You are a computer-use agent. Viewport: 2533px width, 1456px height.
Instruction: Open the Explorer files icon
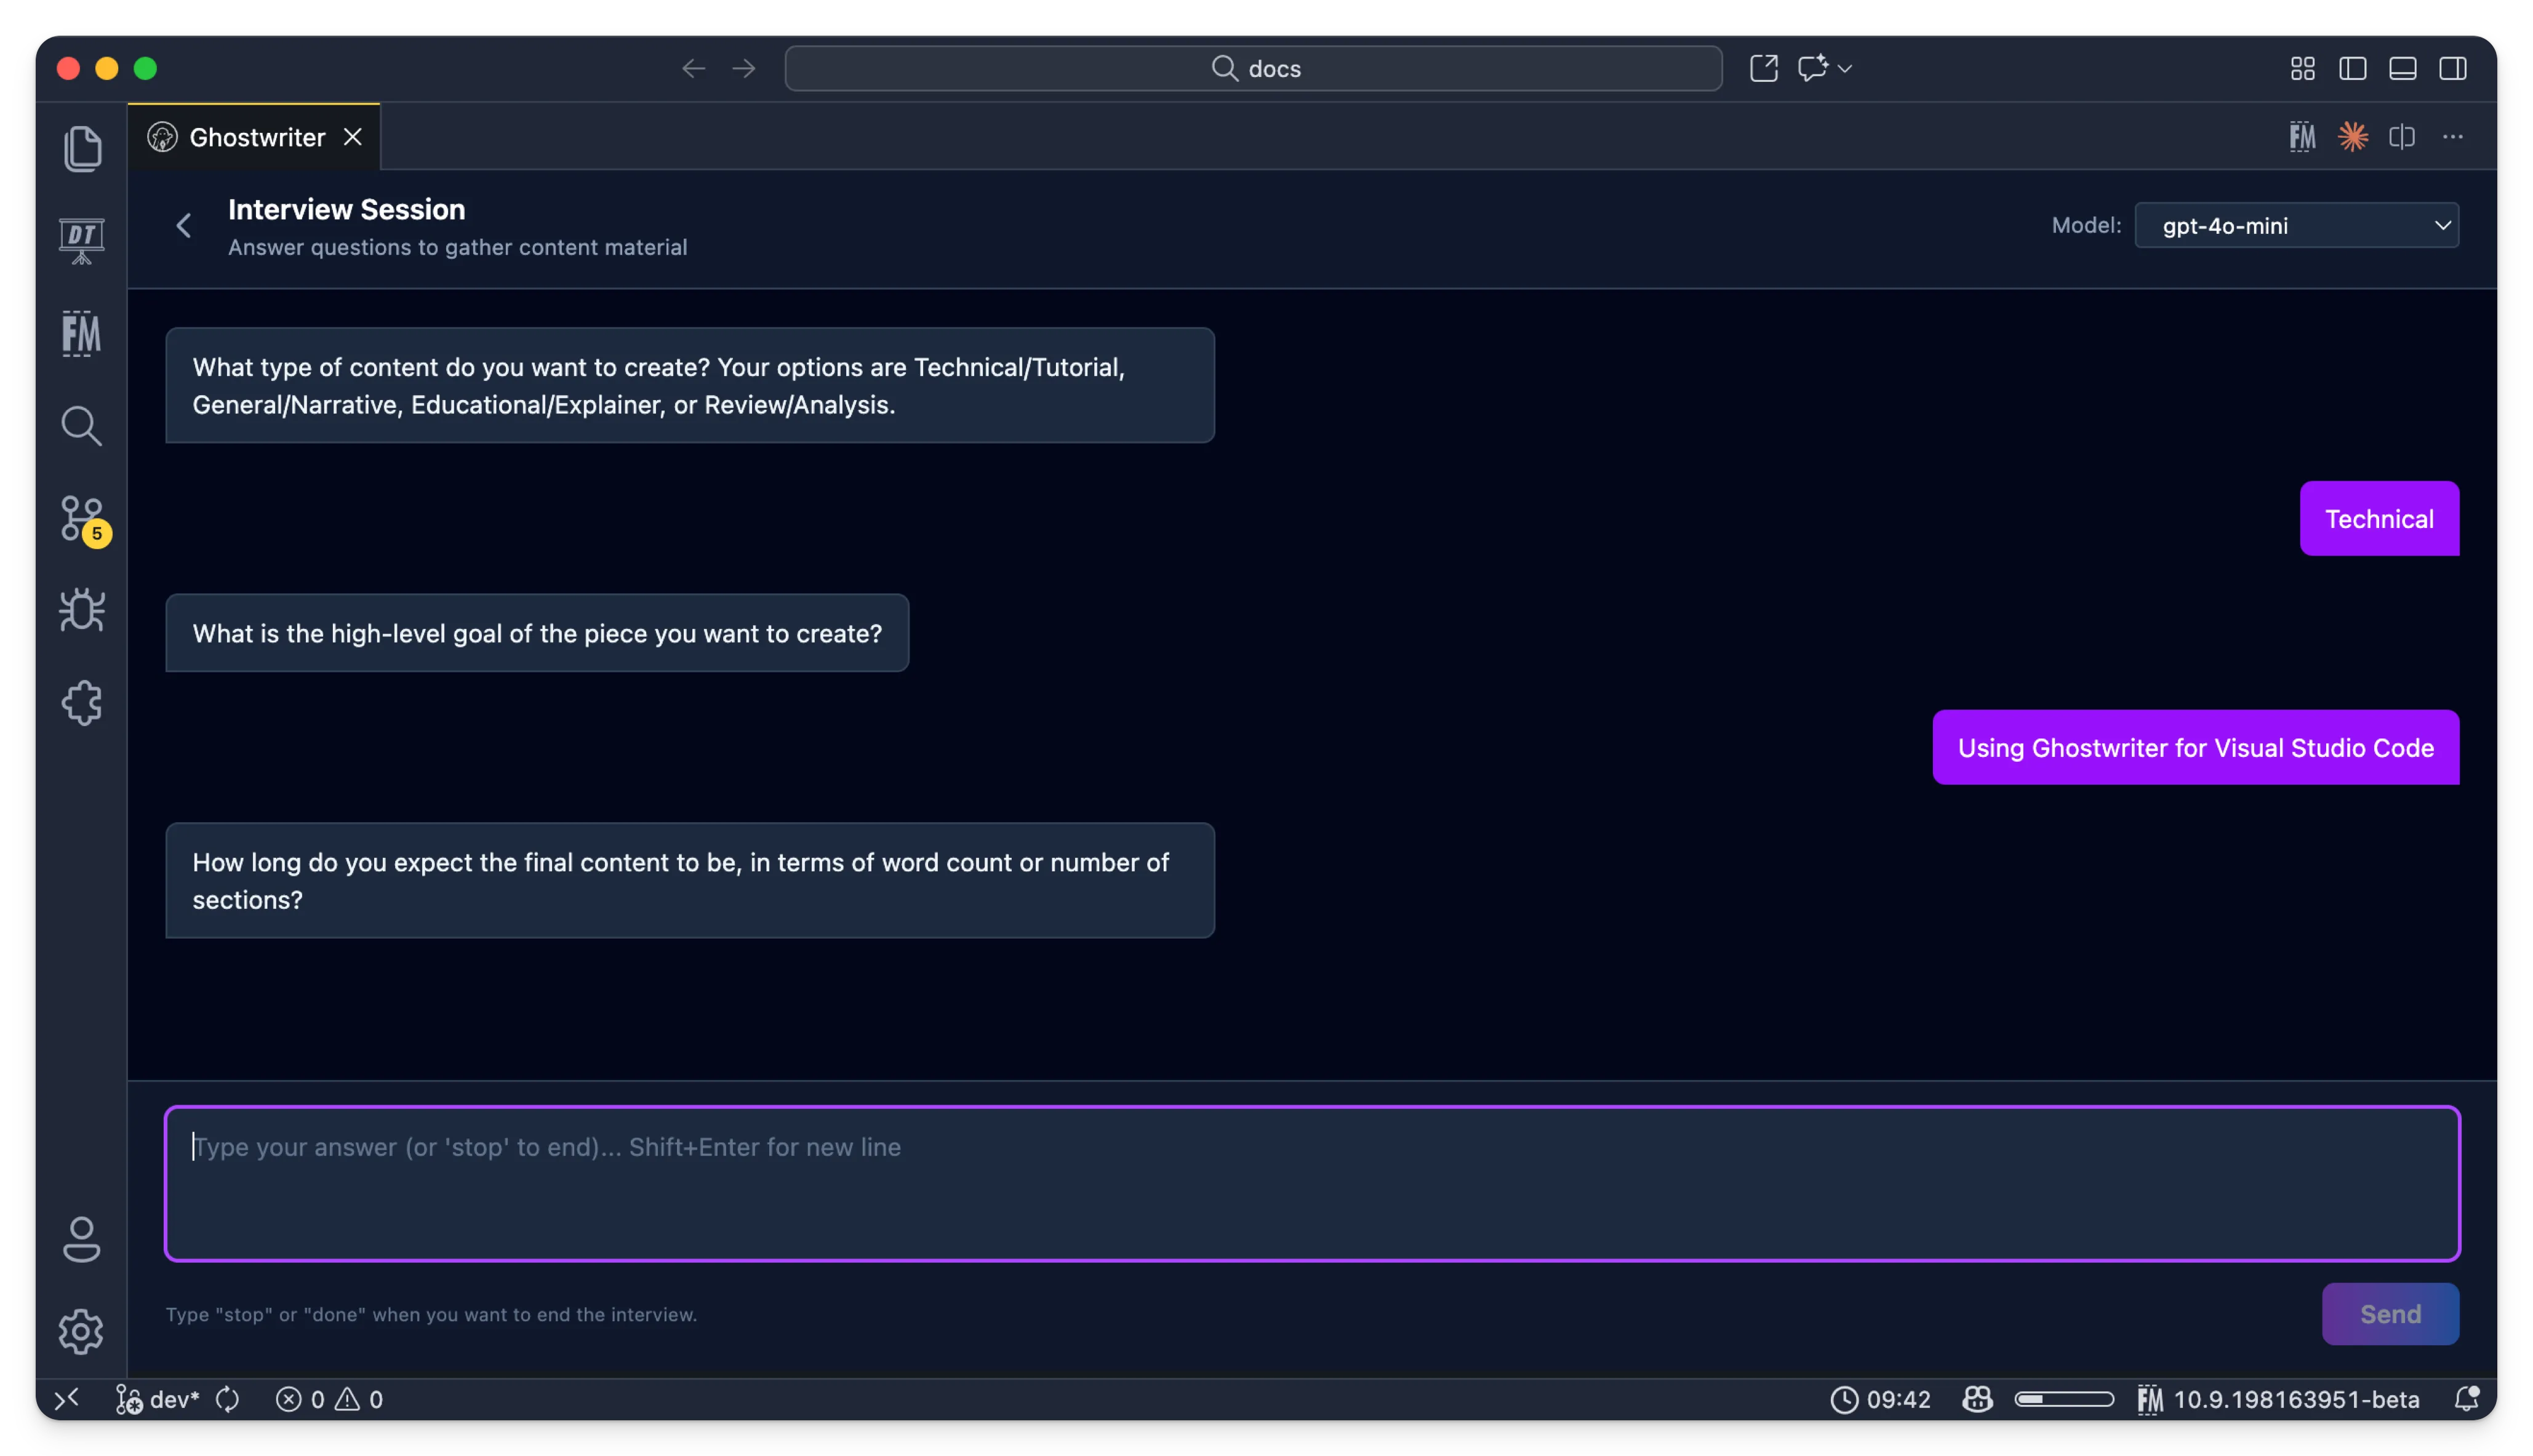pyautogui.click(x=82, y=149)
